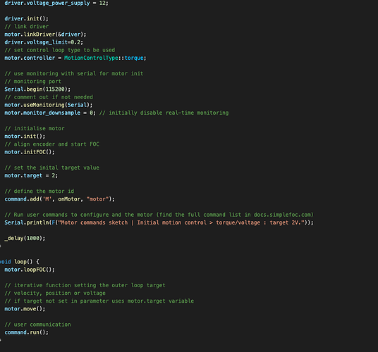Image resolution: width=378 pixels, height=352 pixels.
Task: Click the command.add('M', onMotor) line
Action: tap(59, 199)
